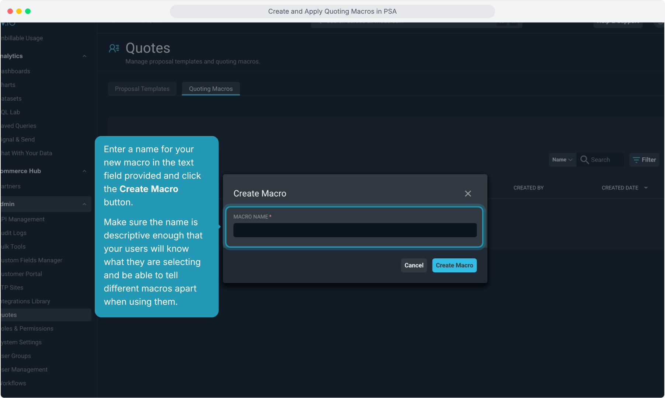Collapse the Analytics sidebar section
This screenshot has height=398, width=665.
[x=84, y=56]
